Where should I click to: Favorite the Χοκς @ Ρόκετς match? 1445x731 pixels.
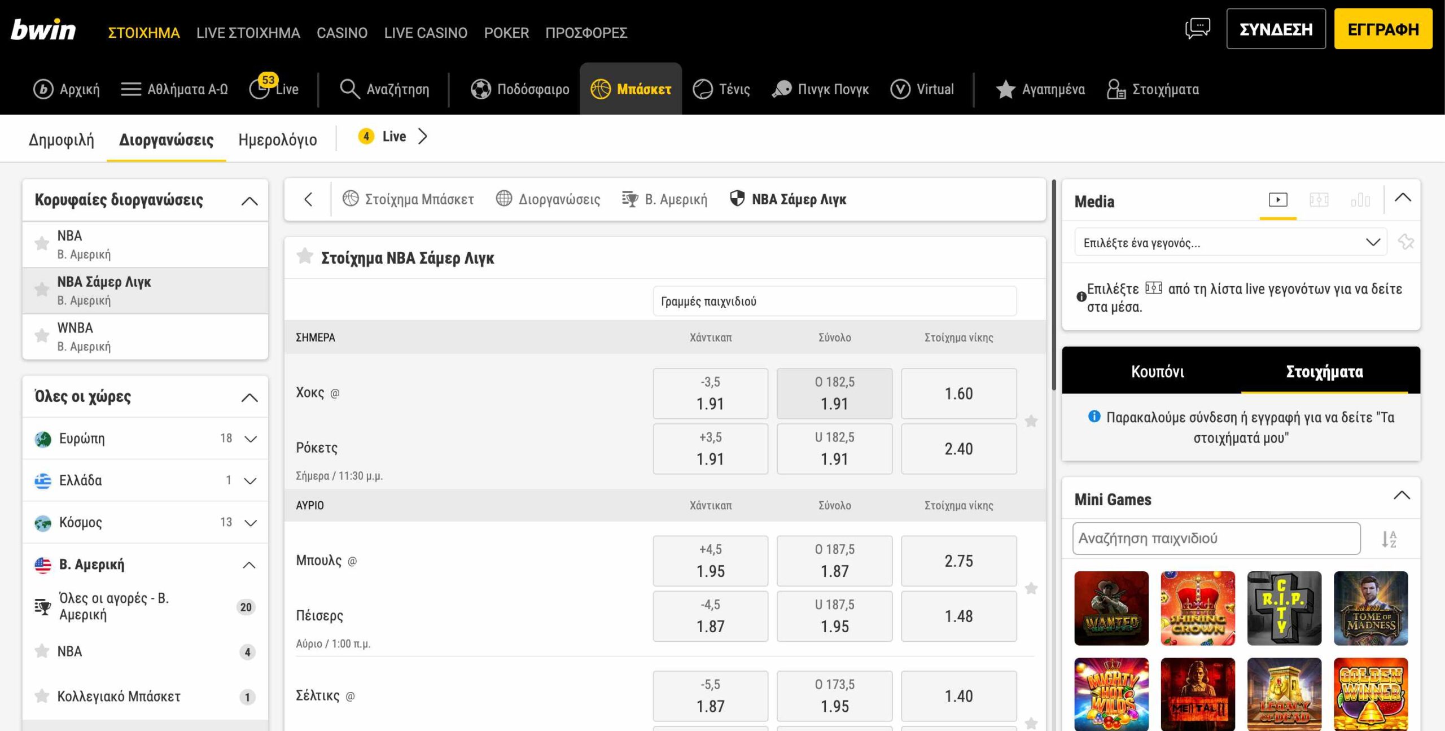[1031, 421]
